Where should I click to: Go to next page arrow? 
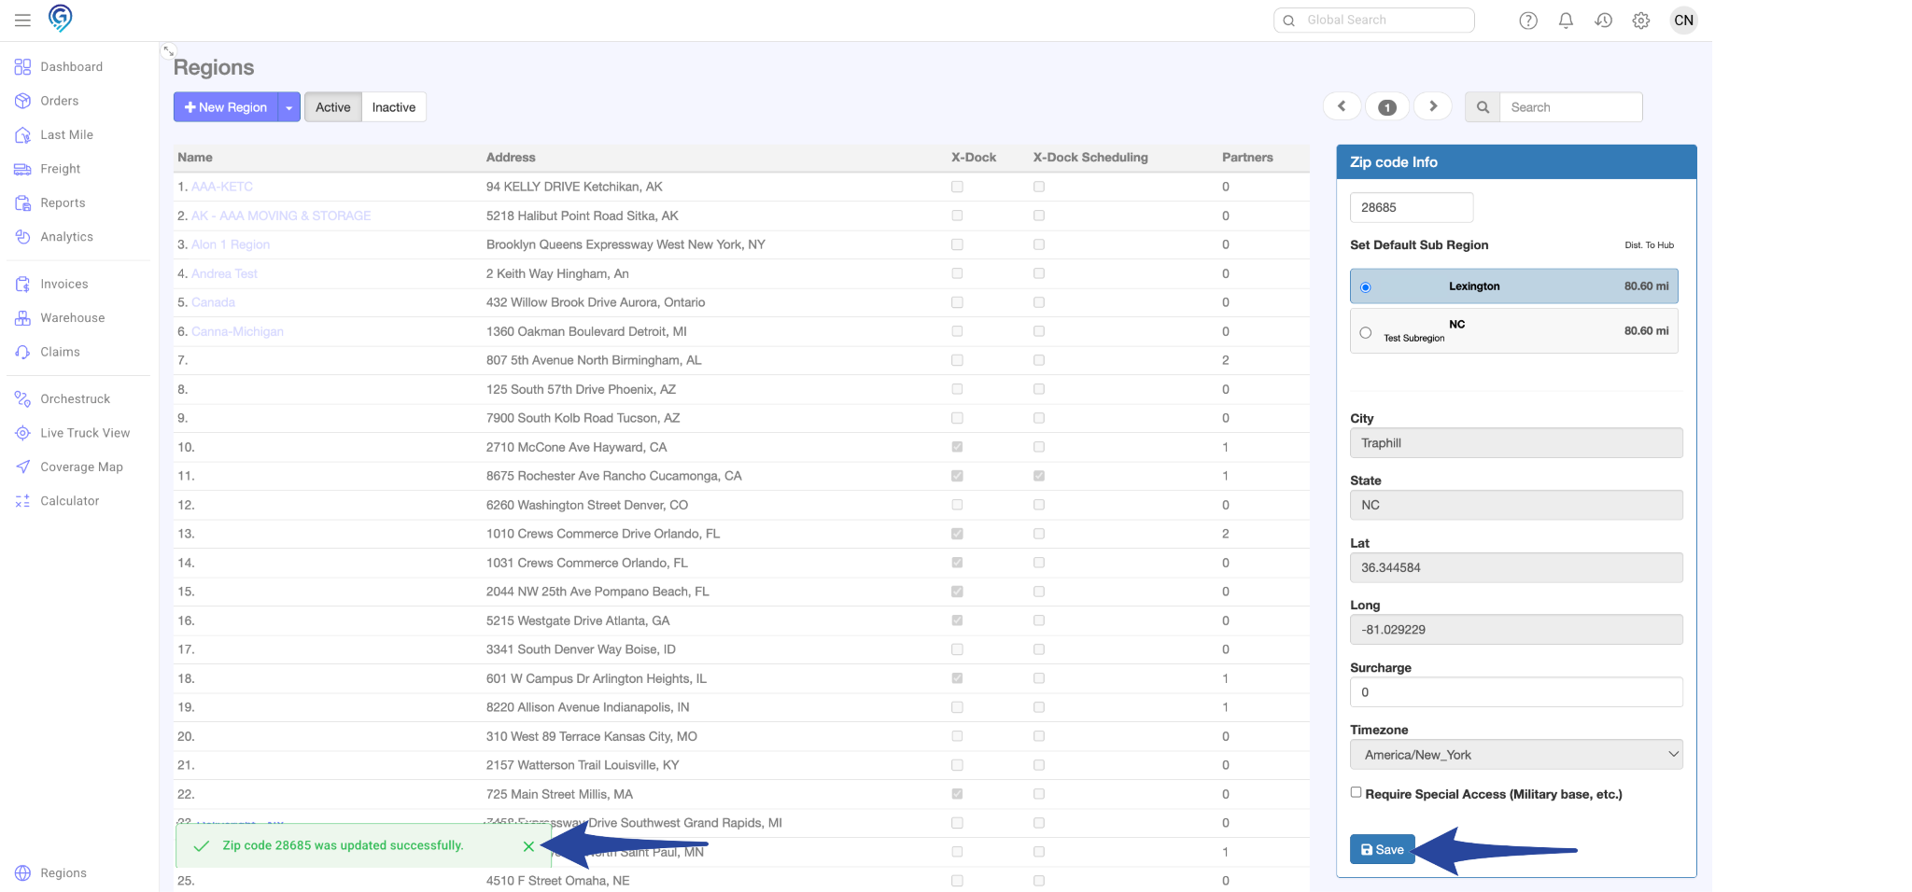[1433, 106]
